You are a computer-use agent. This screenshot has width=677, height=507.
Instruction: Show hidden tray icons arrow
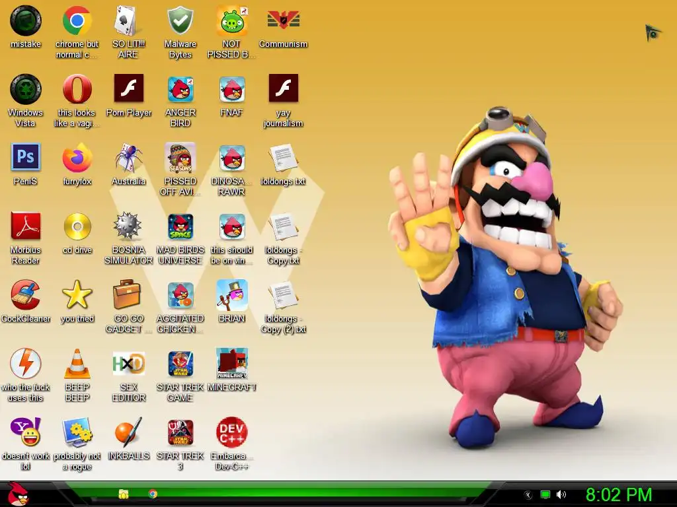pos(528,495)
